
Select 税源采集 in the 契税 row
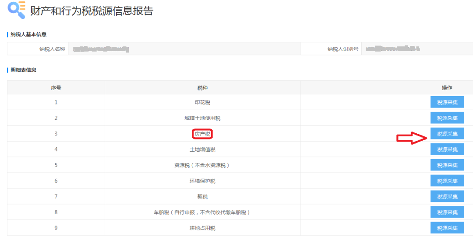tap(447, 197)
